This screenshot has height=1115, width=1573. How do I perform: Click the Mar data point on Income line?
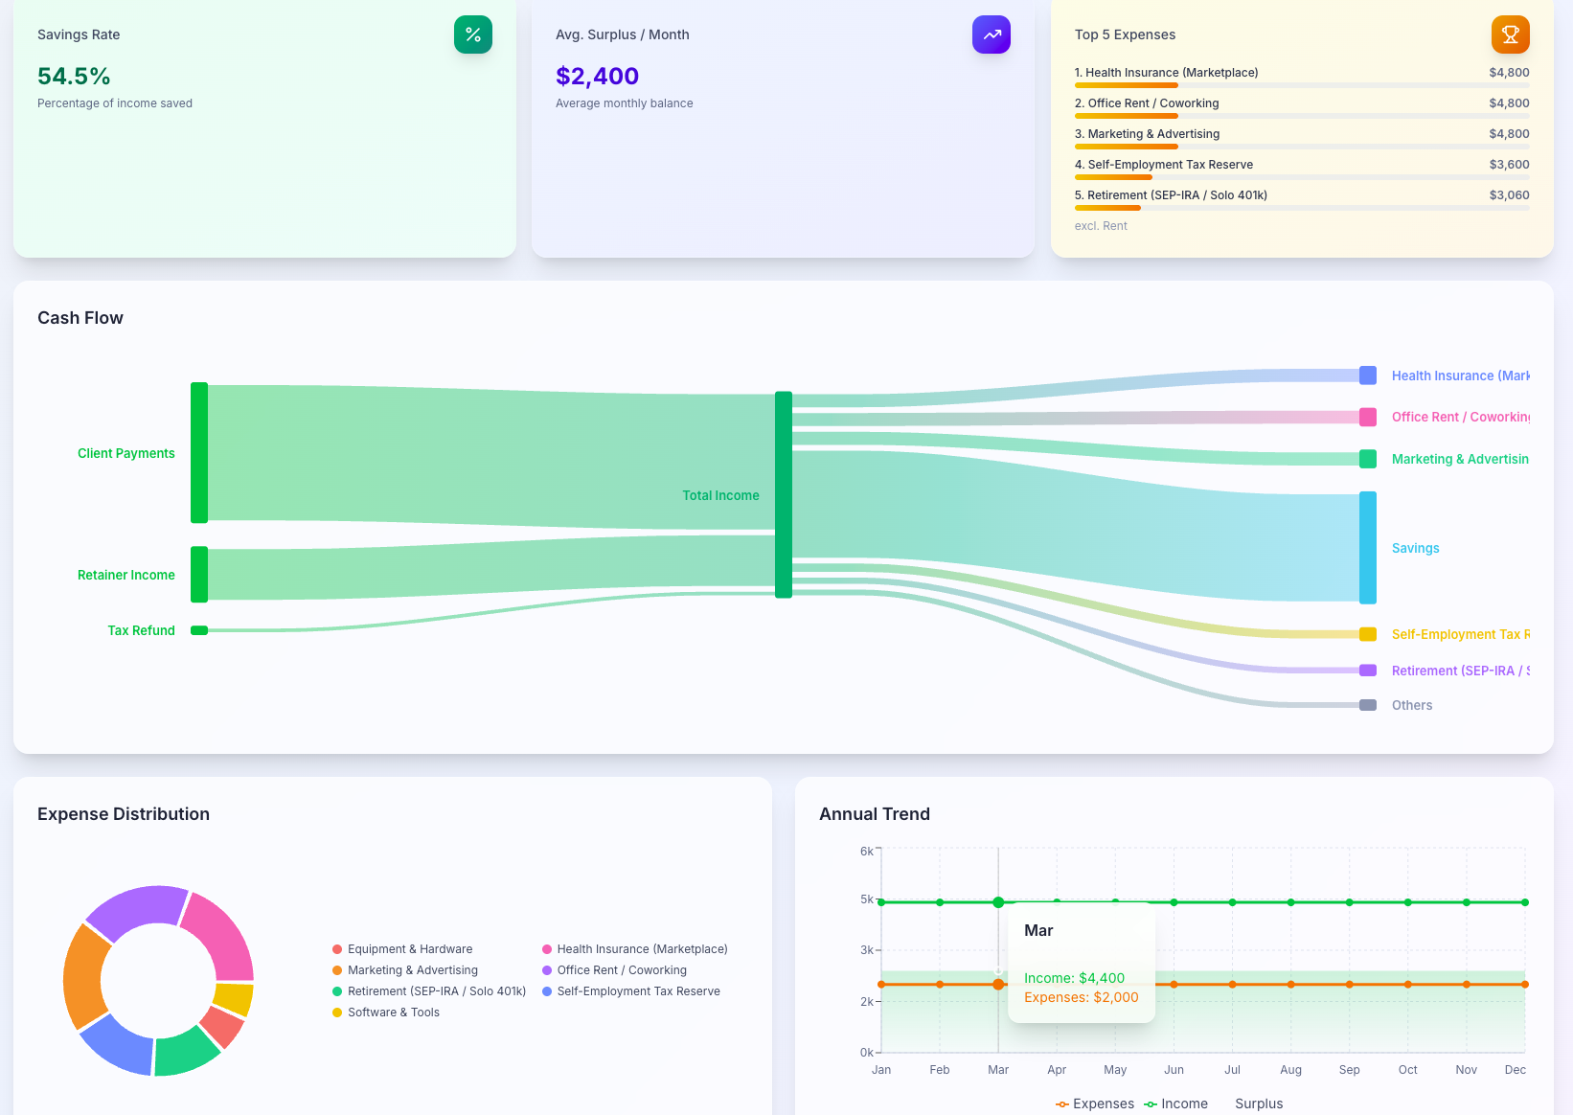998,901
